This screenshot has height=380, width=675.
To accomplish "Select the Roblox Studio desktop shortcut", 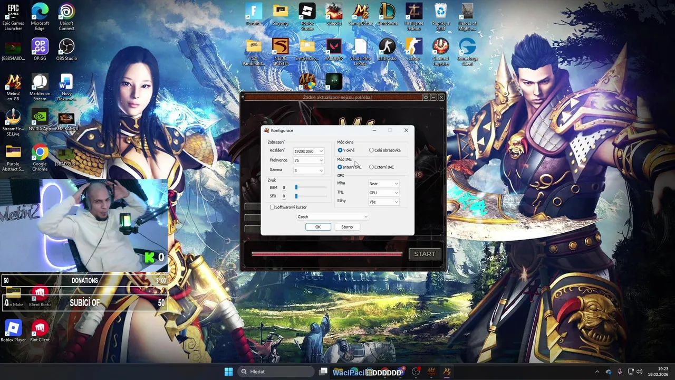I will [x=307, y=17].
